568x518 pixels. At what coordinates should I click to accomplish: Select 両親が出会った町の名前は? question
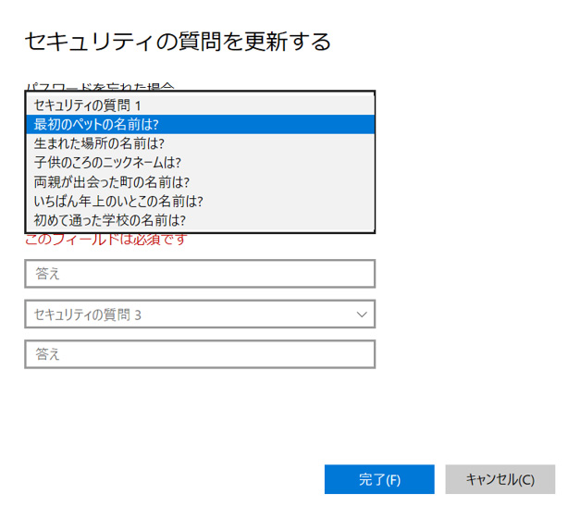[199, 182]
